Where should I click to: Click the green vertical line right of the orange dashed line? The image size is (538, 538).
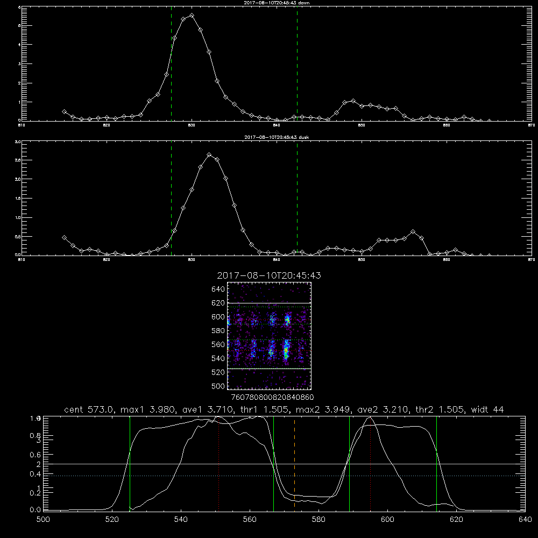pyautogui.click(x=349, y=464)
